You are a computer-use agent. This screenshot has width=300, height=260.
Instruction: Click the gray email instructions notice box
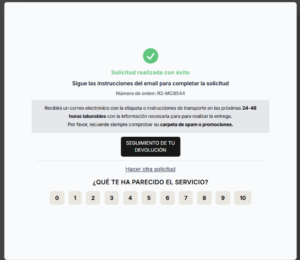150,116
